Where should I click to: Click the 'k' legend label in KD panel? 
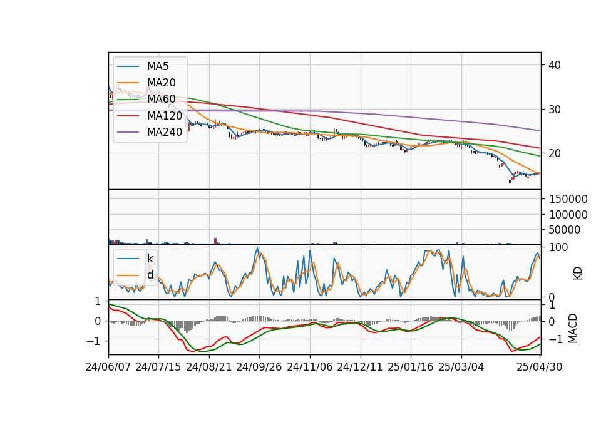pos(150,259)
